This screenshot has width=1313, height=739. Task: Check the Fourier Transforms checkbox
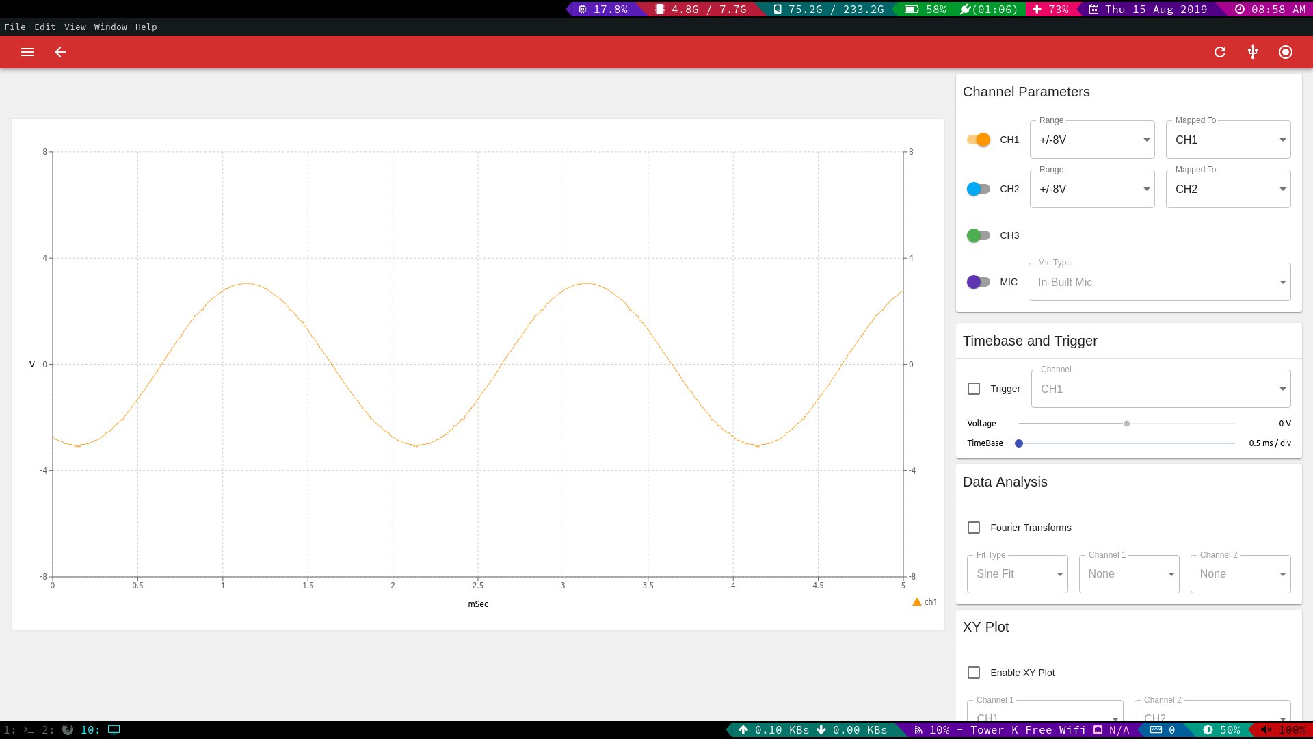pyautogui.click(x=974, y=528)
